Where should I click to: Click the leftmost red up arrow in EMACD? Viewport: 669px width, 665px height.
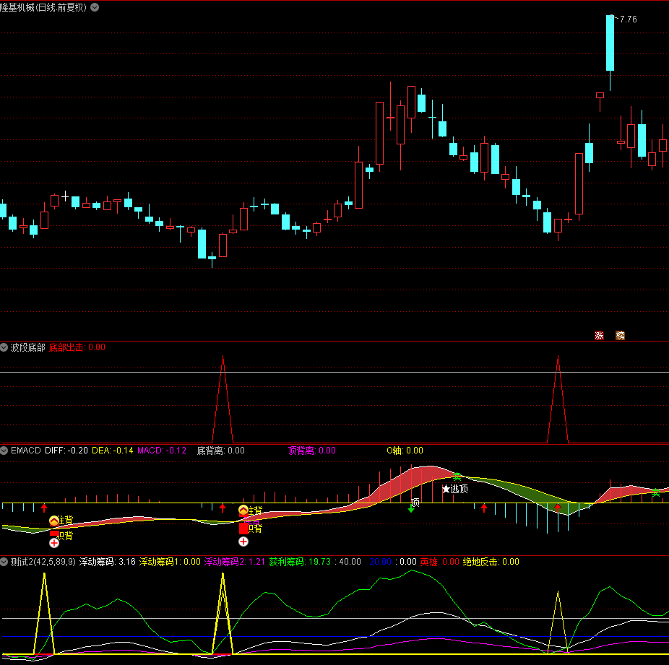(44, 508)
